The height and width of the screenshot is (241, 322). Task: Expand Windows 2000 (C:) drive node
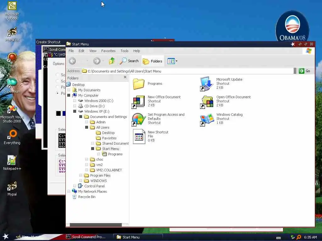coord(75,101)
